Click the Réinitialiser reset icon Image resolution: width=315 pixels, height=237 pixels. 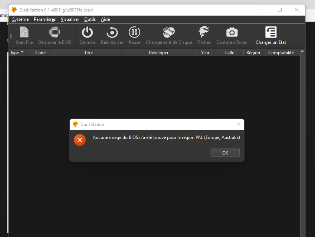pyautogui.click(x=112, y=32)
